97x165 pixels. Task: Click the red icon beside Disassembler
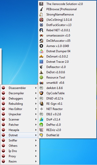click(x=3, y=88)
